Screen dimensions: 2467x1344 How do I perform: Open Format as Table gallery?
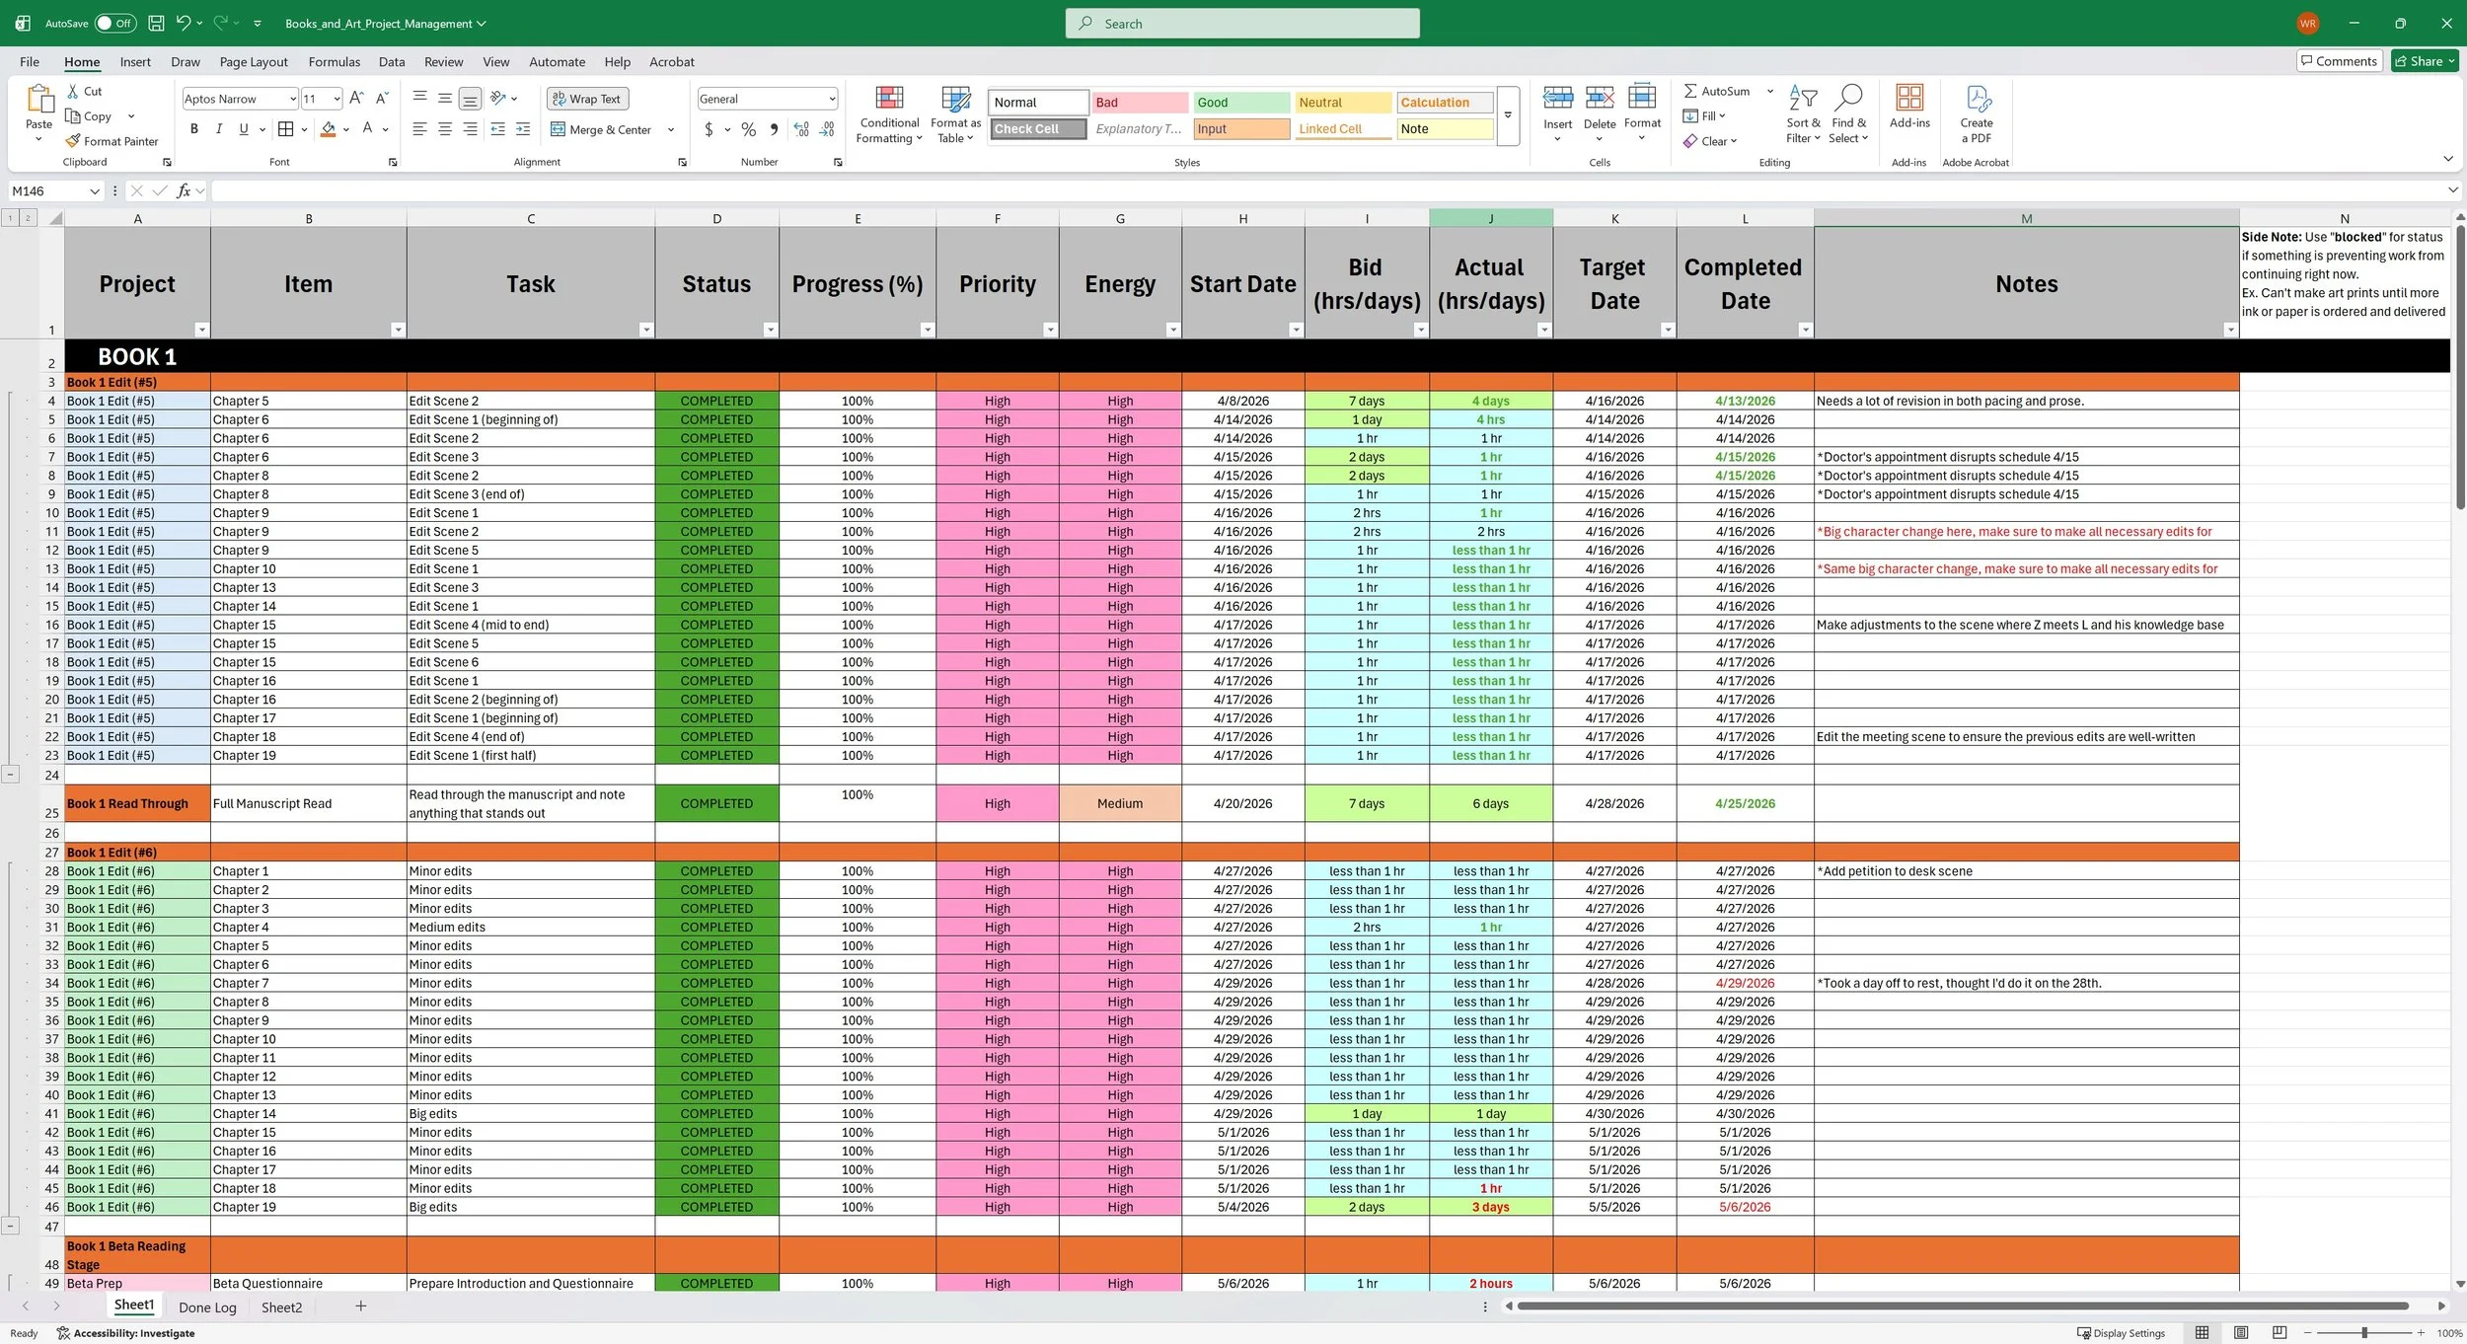(x=955, y=115)
